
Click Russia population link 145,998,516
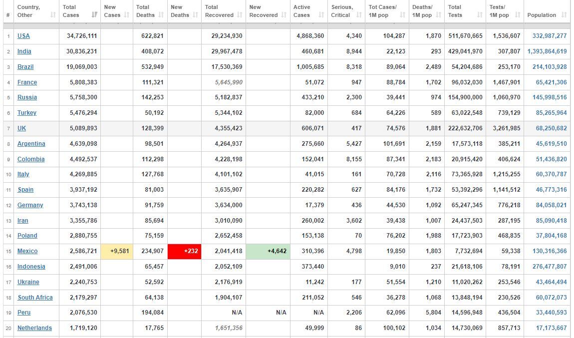point(550,97)
